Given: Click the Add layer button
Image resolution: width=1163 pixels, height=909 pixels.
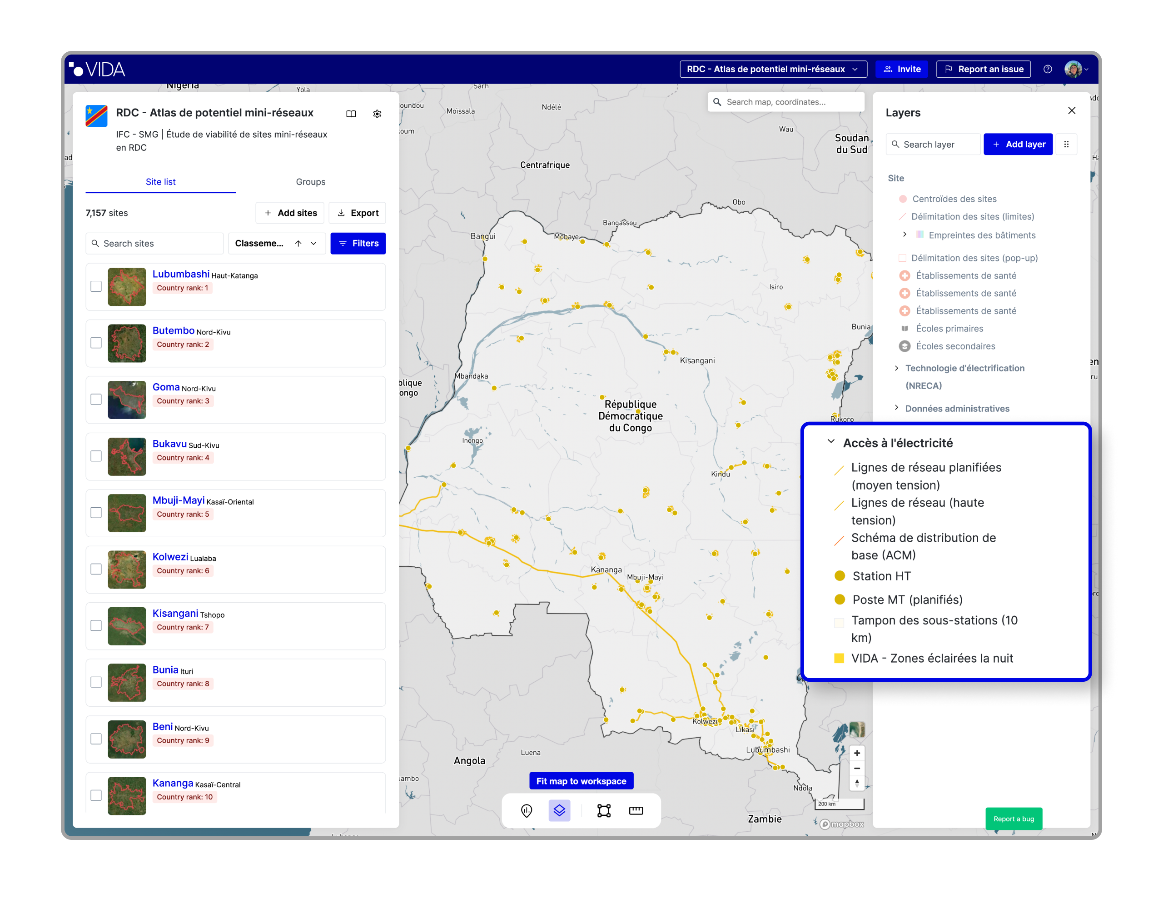Looking at the screenshot, I should 1018,145.
